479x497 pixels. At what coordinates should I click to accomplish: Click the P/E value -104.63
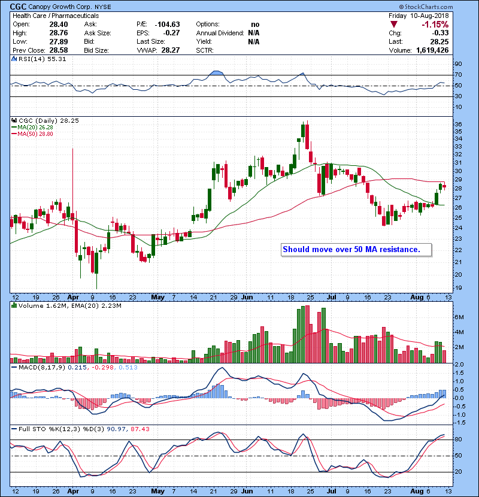(167, 25)
